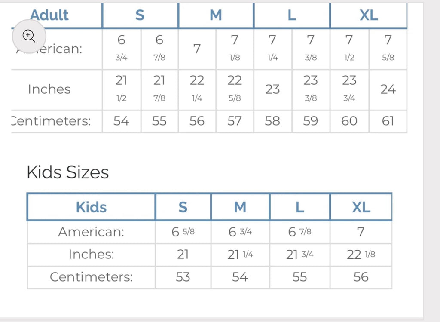Image resolution: width=440 pixels, height=322 pixels.
Task: Select the S column header in Kids table
Action: click(183, 207)
